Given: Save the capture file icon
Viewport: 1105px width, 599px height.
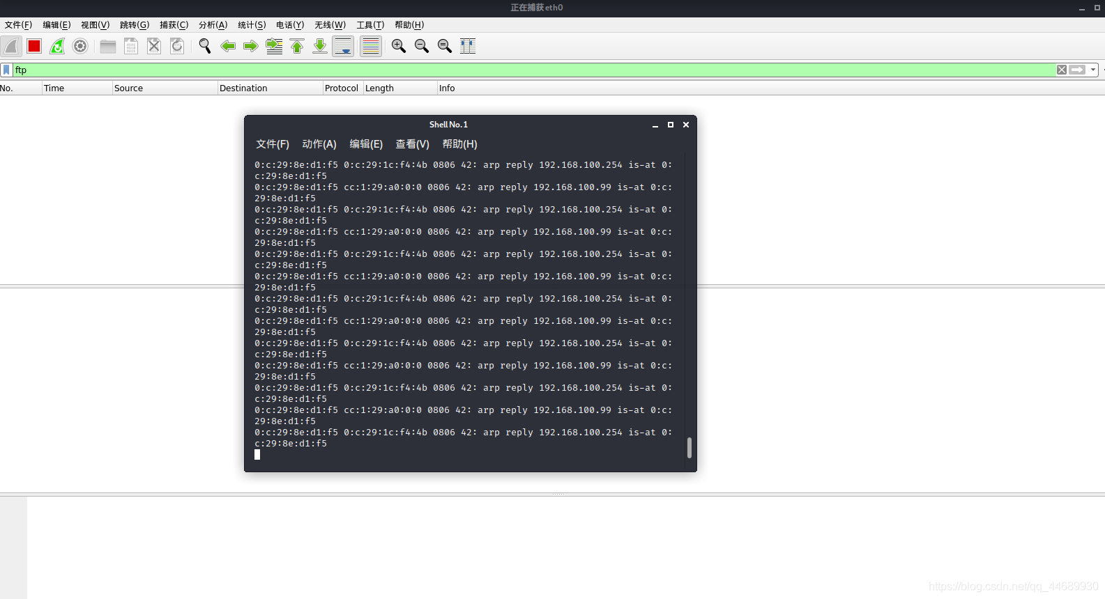Looking at the screenshot, I should [x=131, y=46].
